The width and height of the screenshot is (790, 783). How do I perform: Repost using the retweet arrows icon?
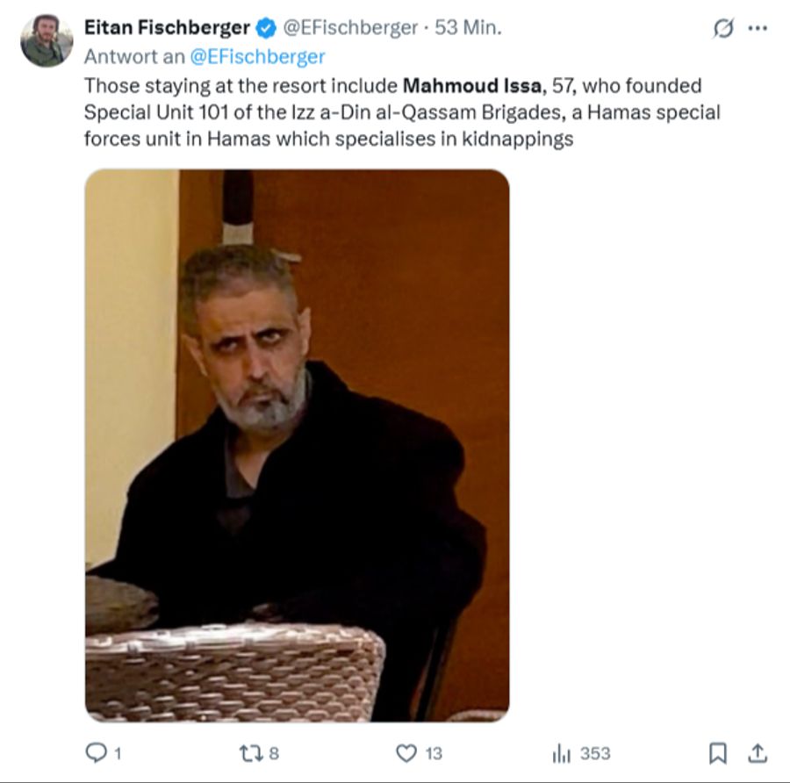tap(250, 753)
